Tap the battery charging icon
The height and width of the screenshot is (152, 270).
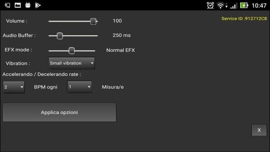[244, 5]
